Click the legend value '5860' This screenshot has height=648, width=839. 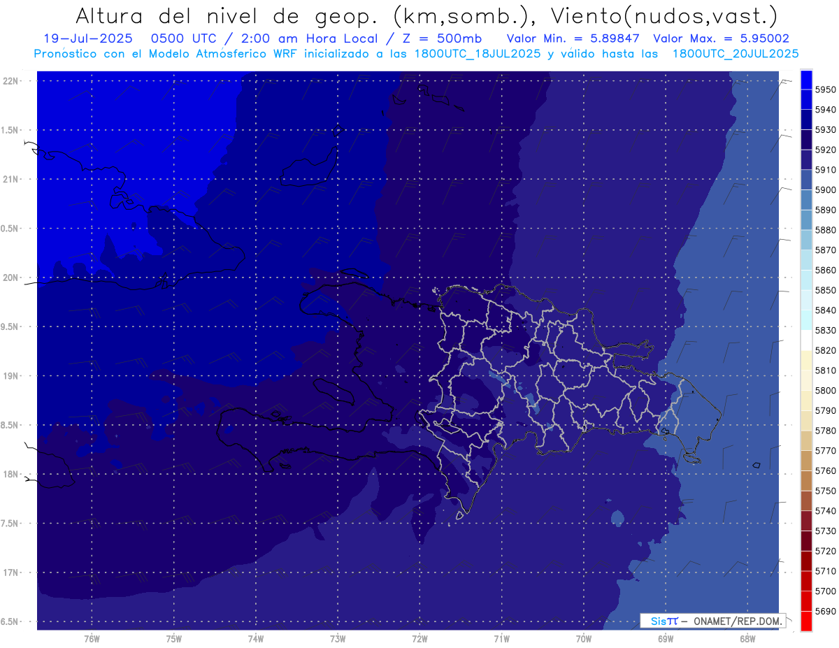(826, 270)
